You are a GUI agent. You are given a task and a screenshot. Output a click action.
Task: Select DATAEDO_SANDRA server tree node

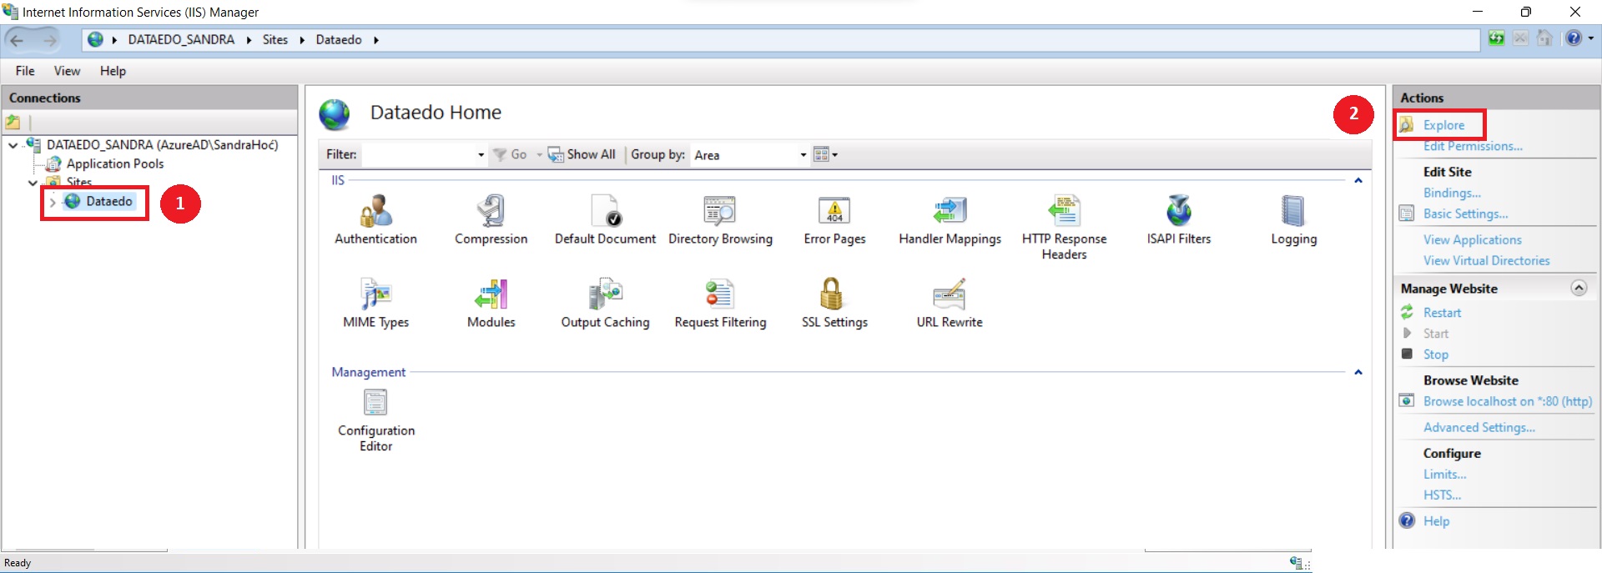click(162, 145)
